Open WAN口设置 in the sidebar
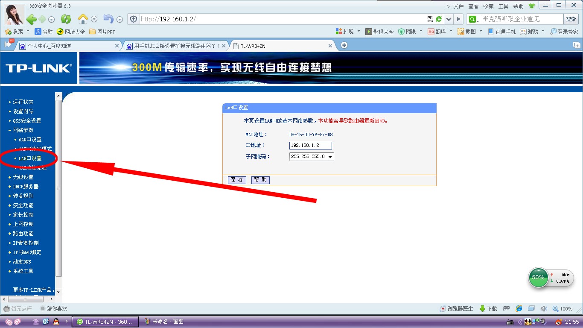The height and width of the screenshot is (328, 583). (30, 139)
